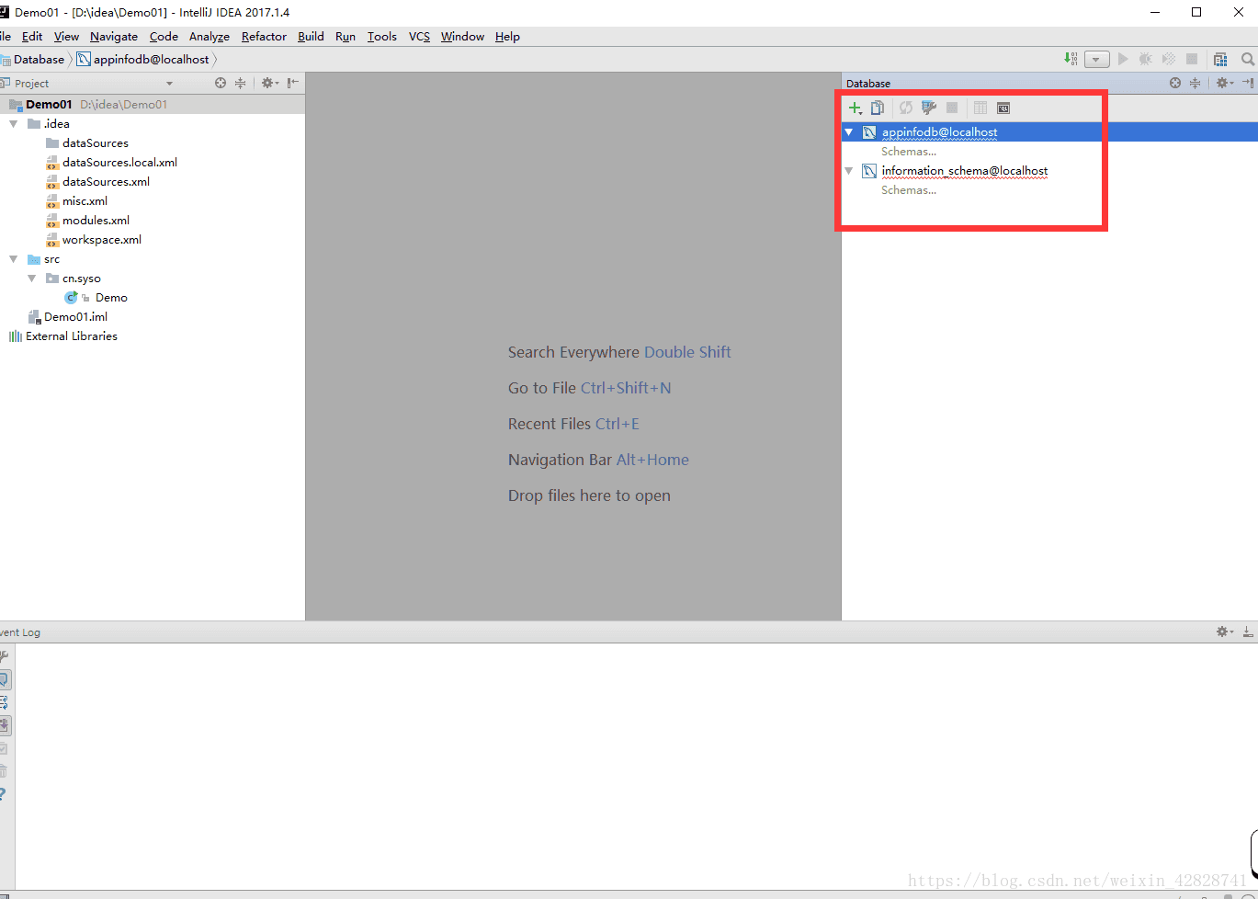Open Event Log gear settings

1224,632
